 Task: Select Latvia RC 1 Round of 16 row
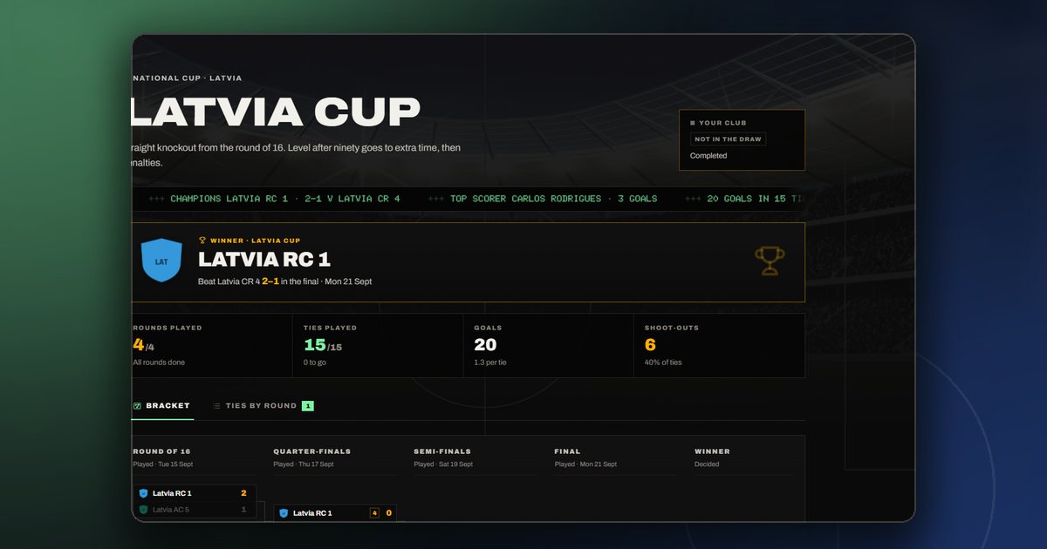pyautogui.click(x=195, y=493)
